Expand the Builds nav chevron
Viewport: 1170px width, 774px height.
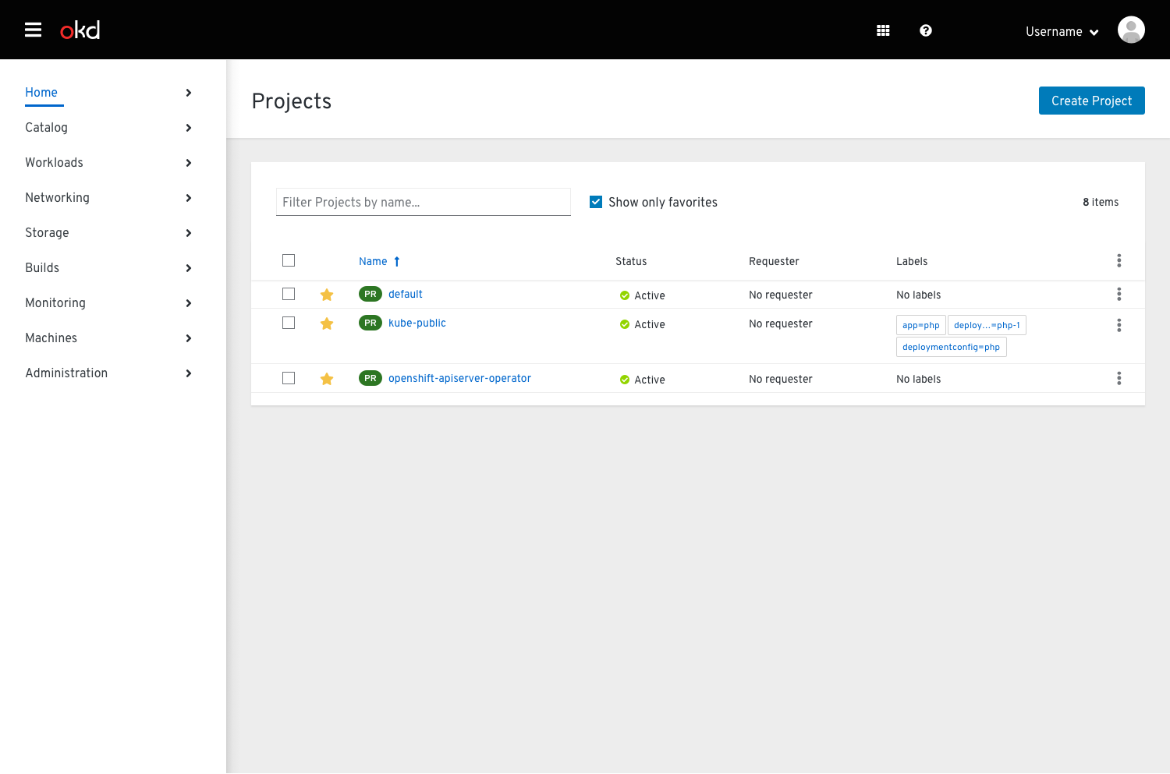coord(189,268)
